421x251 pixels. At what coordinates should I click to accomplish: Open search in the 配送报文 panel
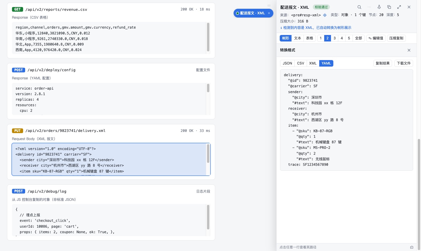359,7
